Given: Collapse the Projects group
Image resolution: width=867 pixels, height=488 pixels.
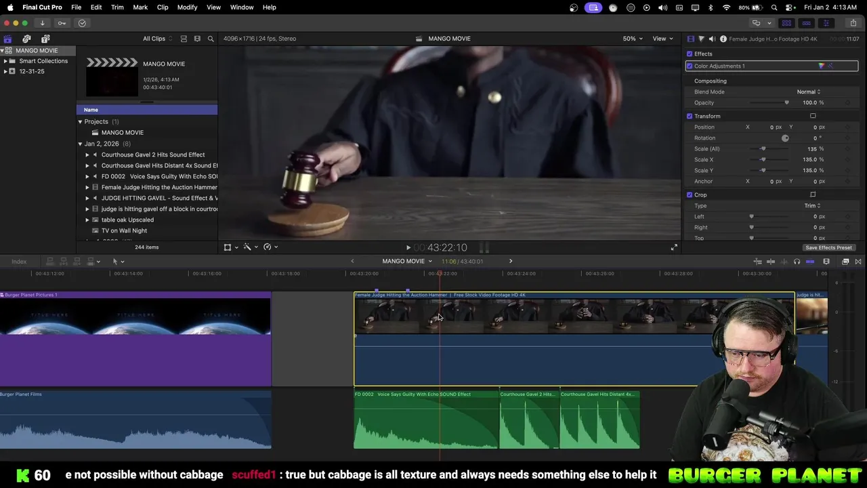Looking at the screenshot, I should click(80, 122).
